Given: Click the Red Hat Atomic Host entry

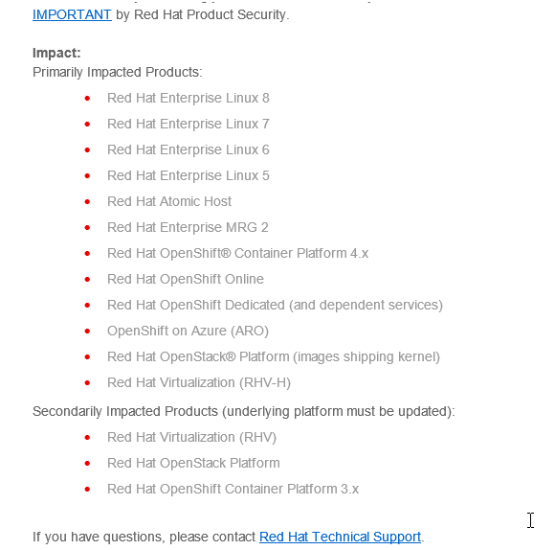Looking at the screenshot, I should pyautogui.click(x=169, y=201).
